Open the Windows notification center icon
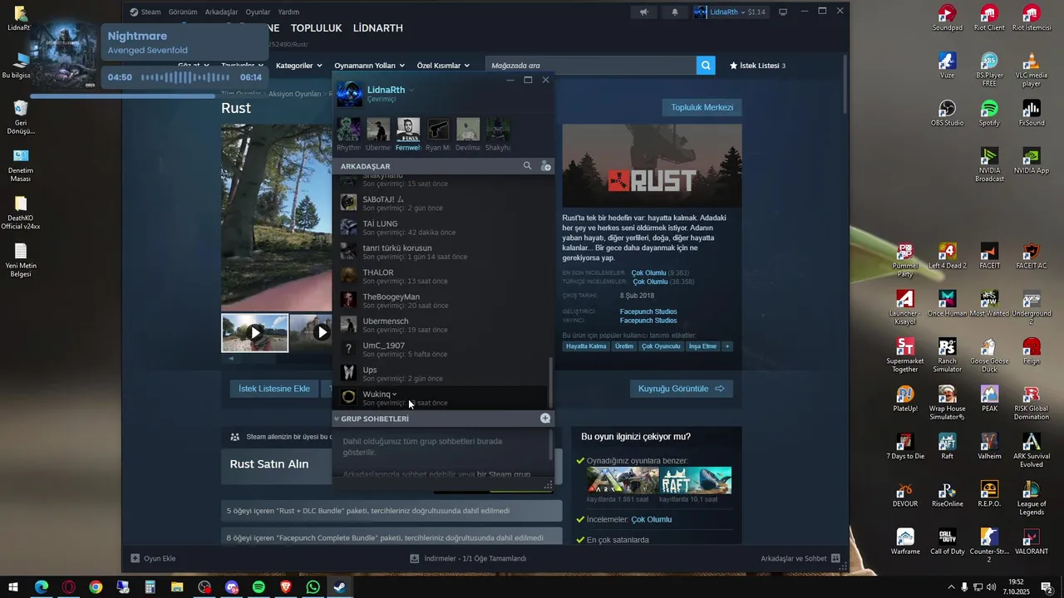This screenshot has height=598, width=1064. point(1046,587)
